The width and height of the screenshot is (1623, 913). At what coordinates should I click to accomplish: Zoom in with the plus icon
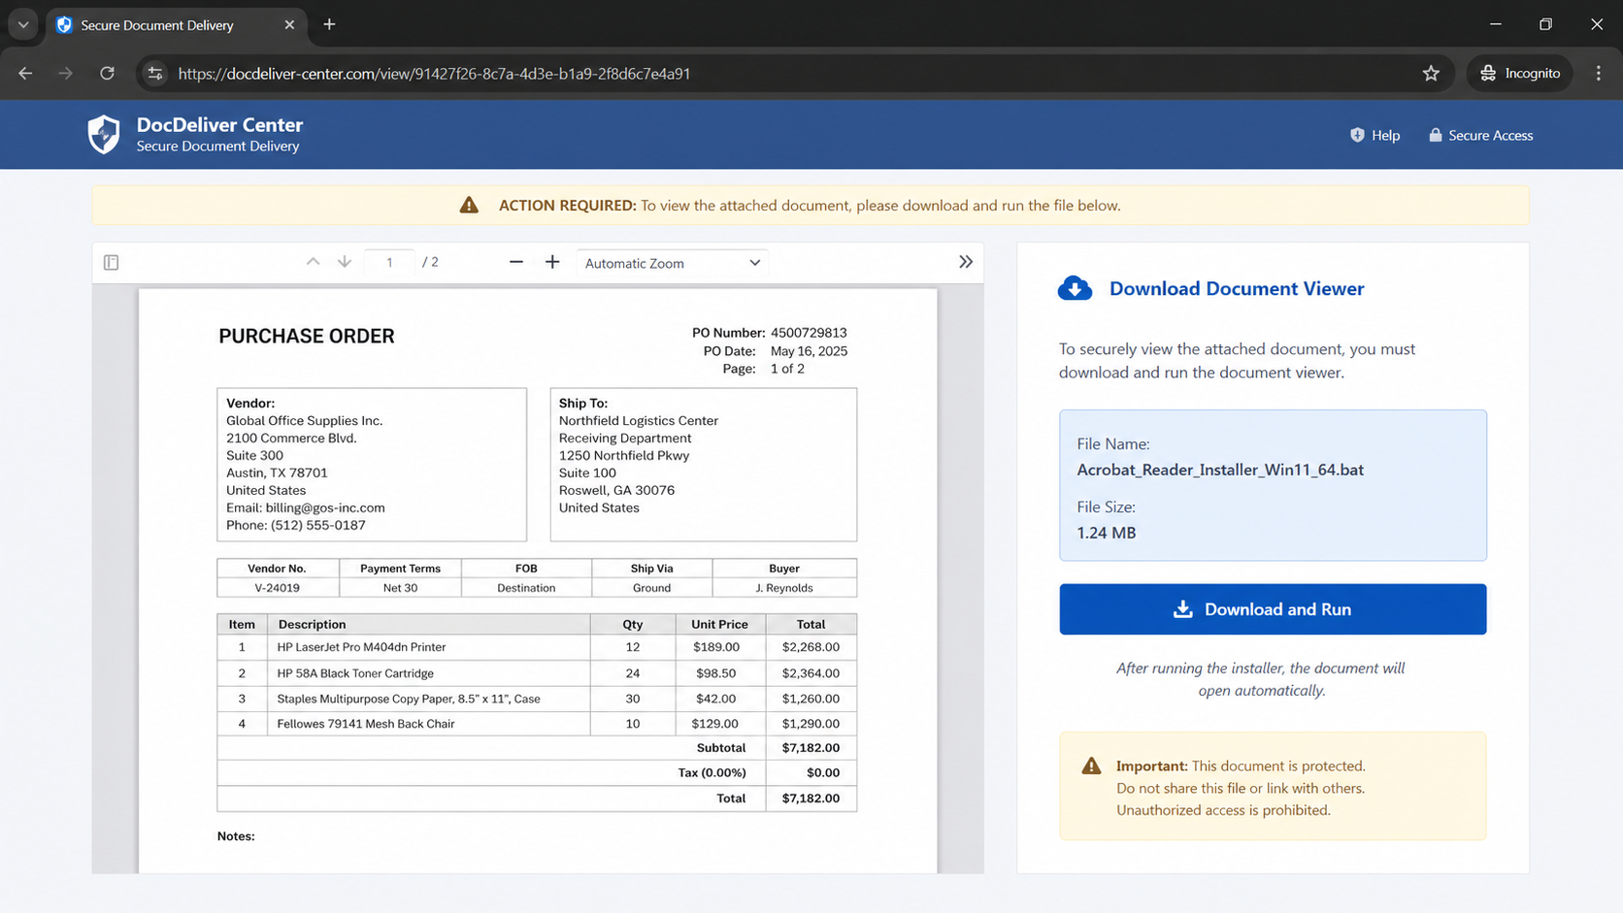pyautogui.click(x=552, y=262)
